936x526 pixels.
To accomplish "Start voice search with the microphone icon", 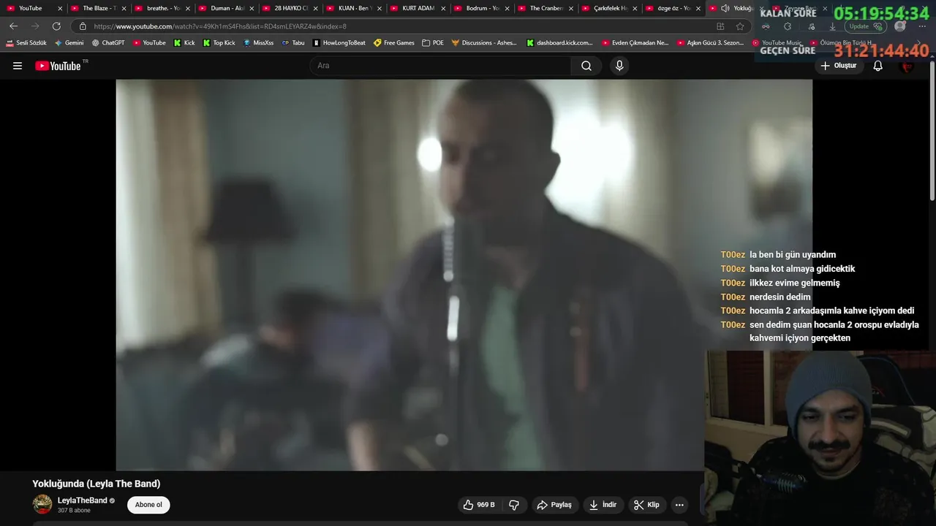I will (619, 66).
